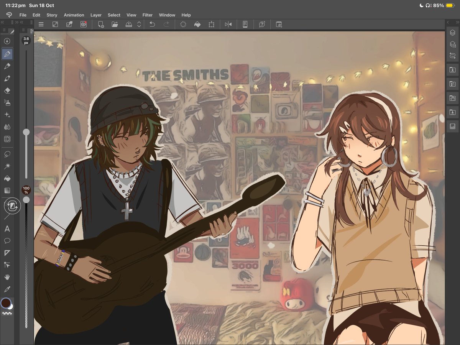Click the Undo arrow in command bar
Viewport: 460px width, 345px height.
coord(152,24)
